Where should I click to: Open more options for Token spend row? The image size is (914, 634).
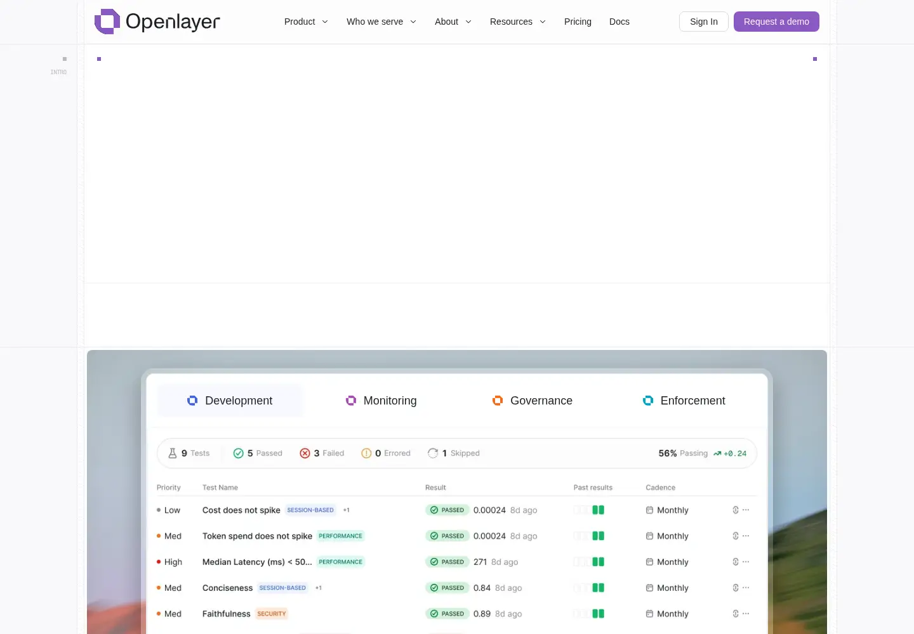click(x=746, y=536)
